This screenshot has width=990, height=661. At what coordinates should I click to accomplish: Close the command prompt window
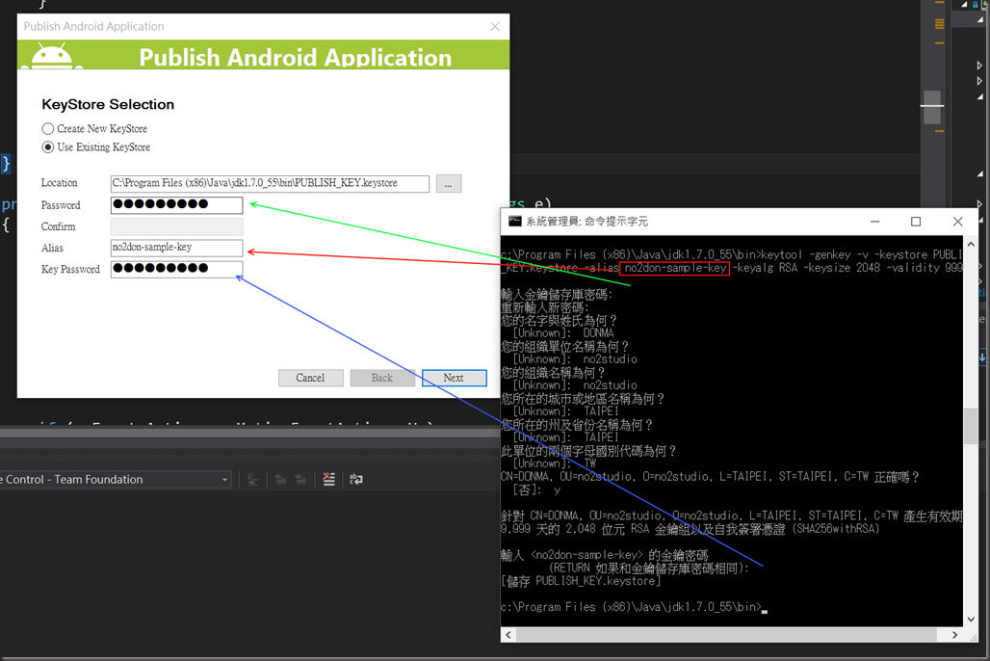[x=958, y=222]
